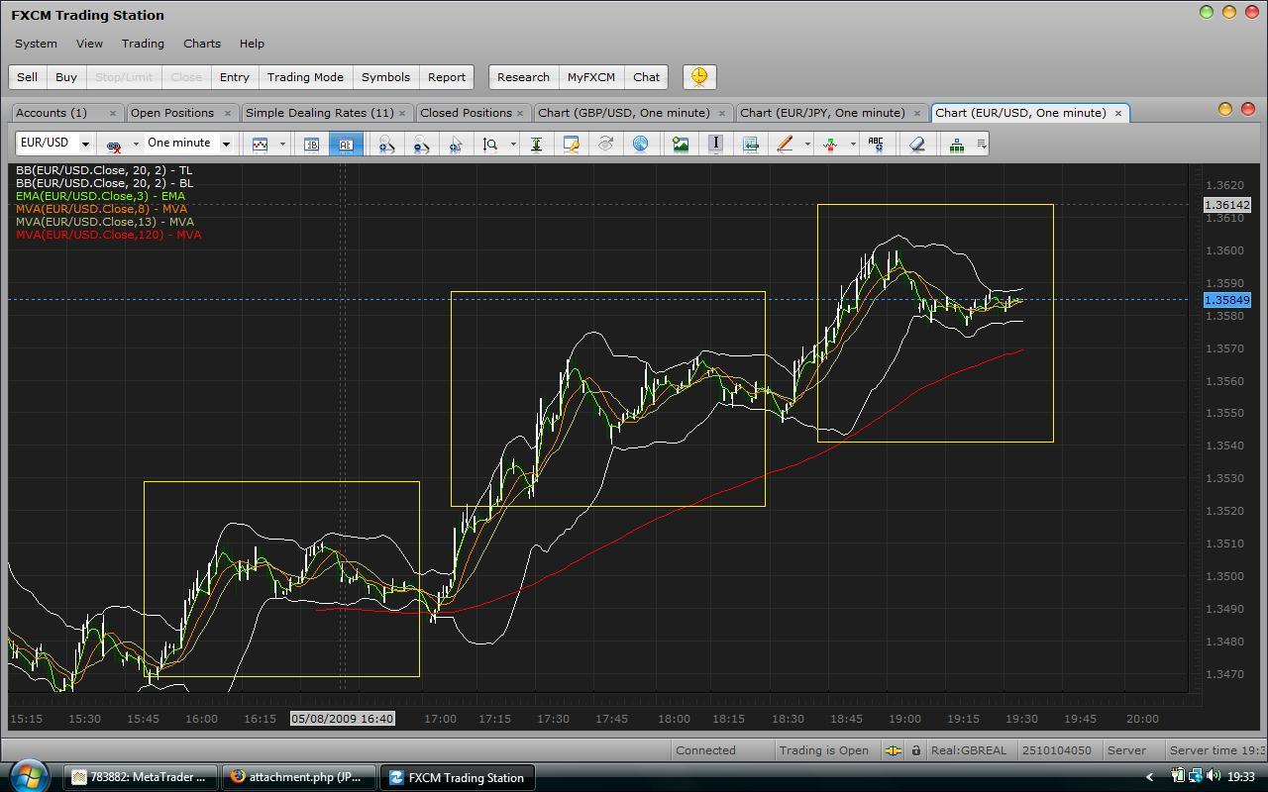Screen dimensions: 1268x792
Task: Click the Entry button
Action: coord(235,77)
